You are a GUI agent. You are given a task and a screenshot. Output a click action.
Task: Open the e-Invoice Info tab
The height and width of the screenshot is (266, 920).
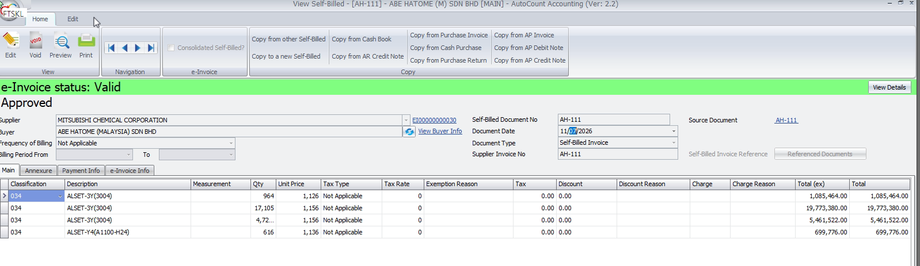point(130,171)
